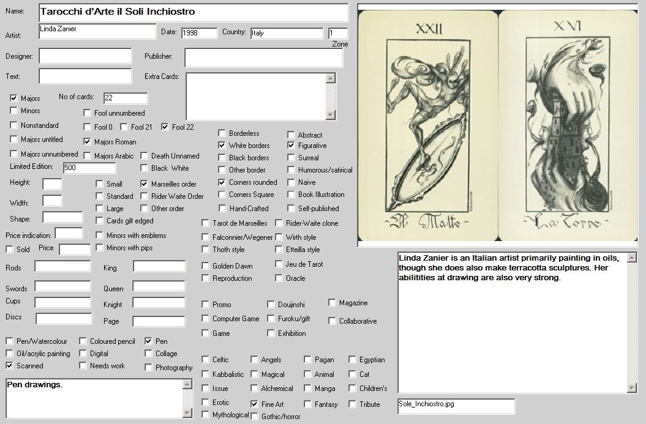Select the Publisher input field

[x=263, y=58]
